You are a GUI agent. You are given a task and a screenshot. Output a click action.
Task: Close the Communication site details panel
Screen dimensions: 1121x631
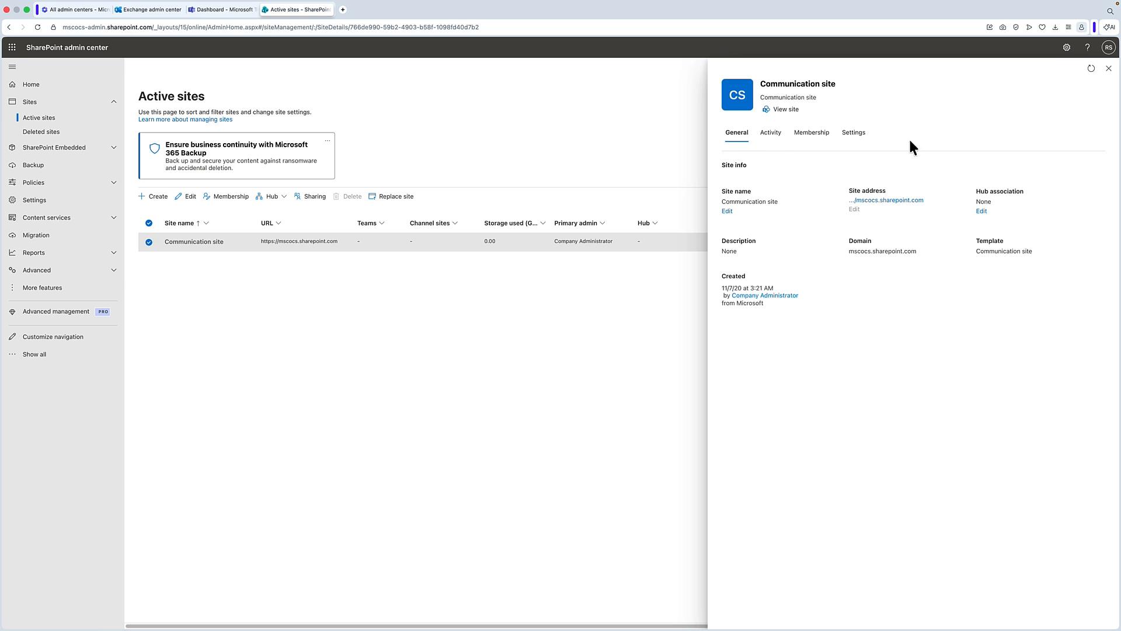click(x=1108, y=68)
